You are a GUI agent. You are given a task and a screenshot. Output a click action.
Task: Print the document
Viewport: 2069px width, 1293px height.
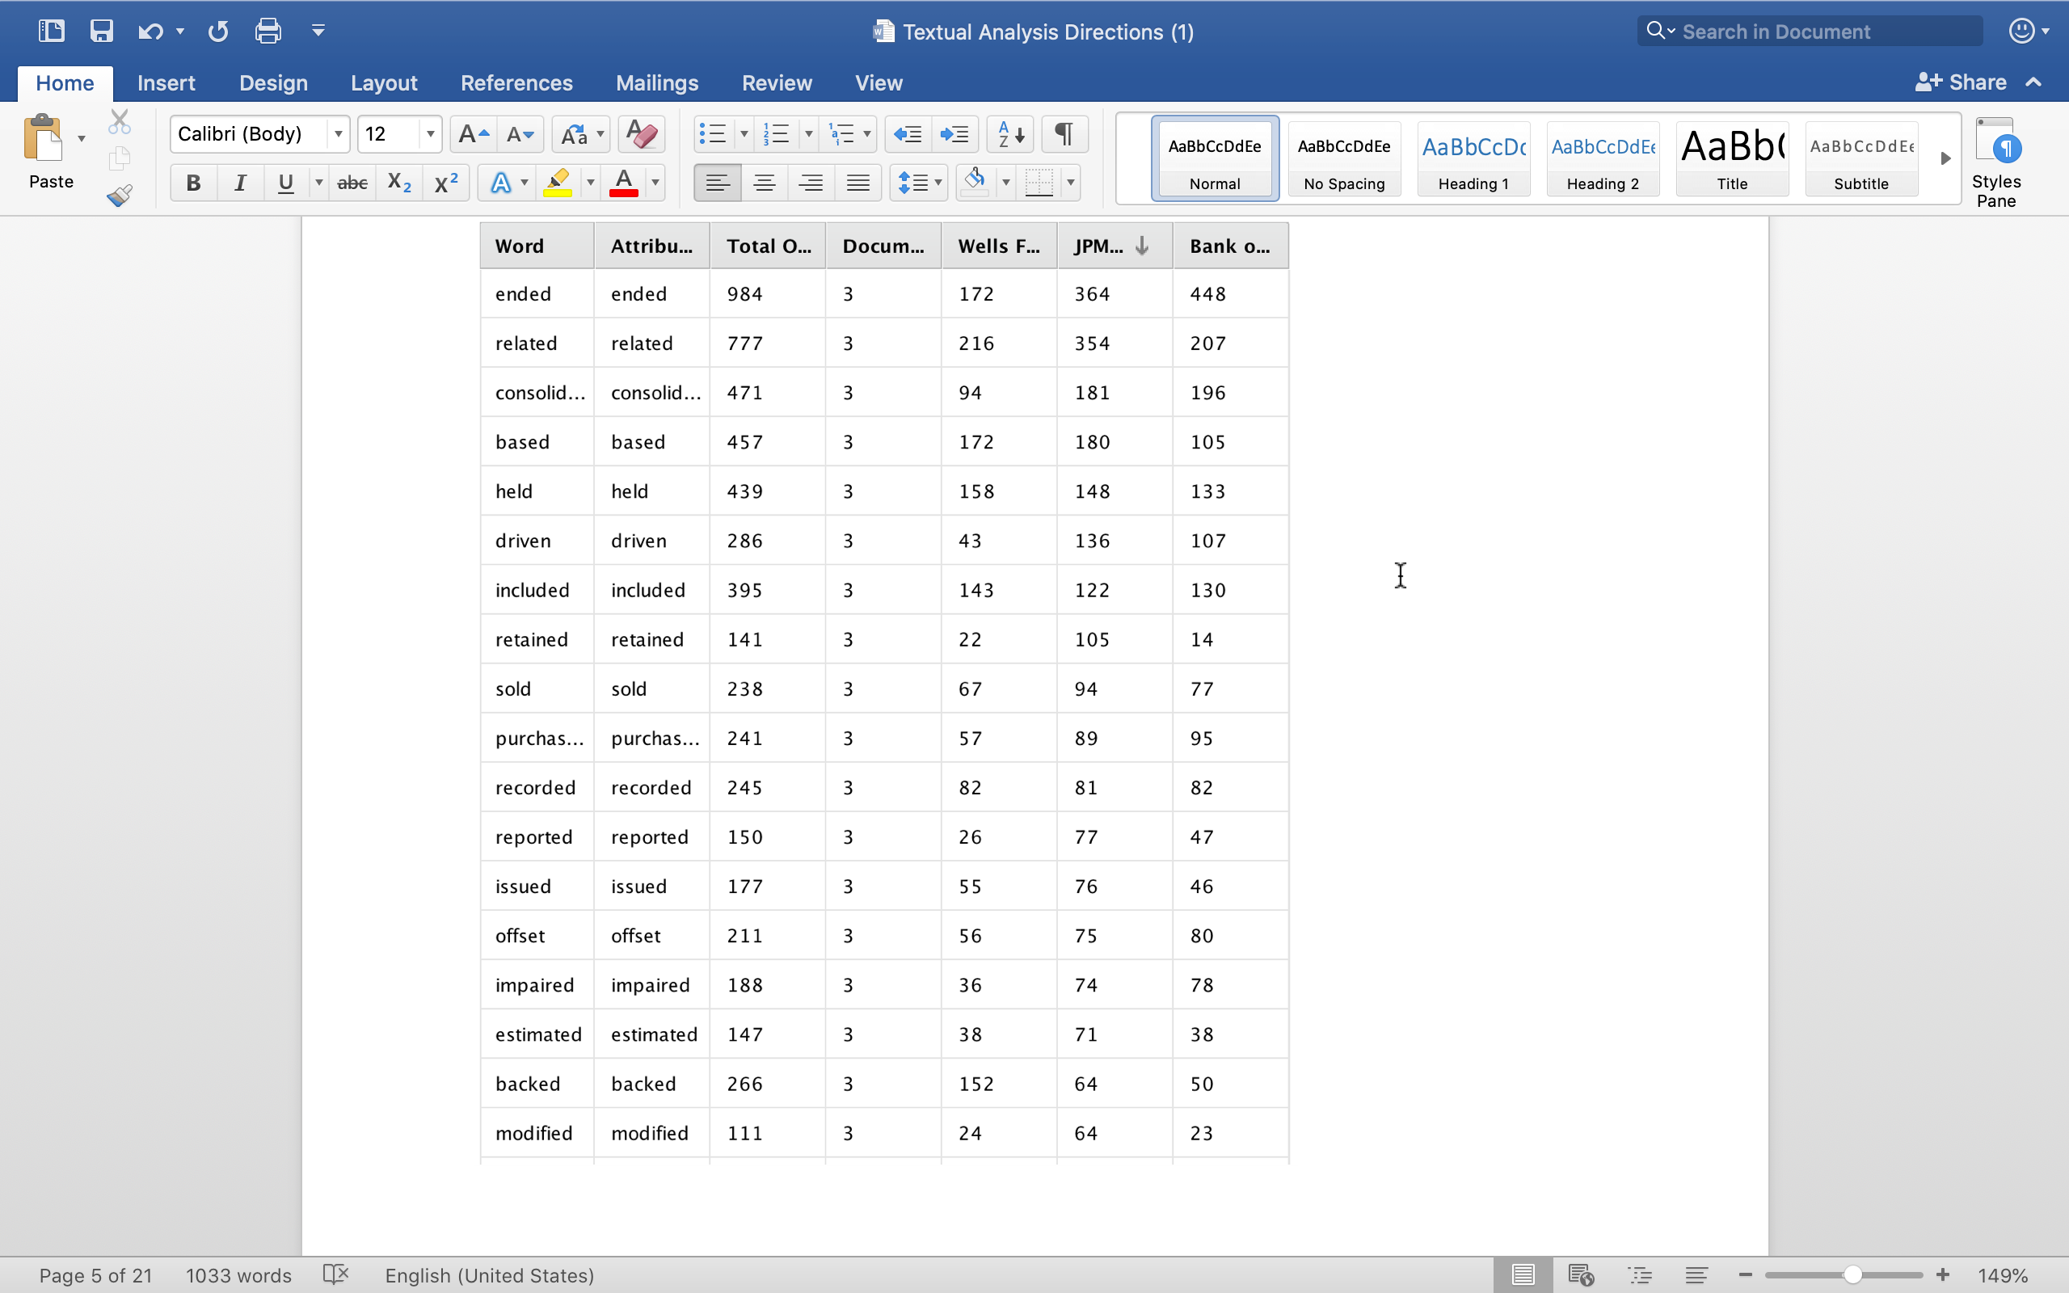[266, 30]
